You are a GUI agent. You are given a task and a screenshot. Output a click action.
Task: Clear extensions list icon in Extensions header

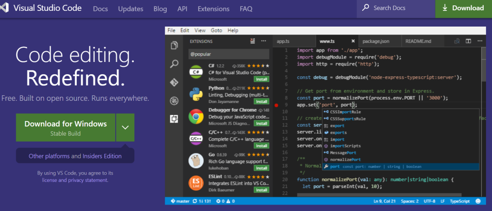252,41
